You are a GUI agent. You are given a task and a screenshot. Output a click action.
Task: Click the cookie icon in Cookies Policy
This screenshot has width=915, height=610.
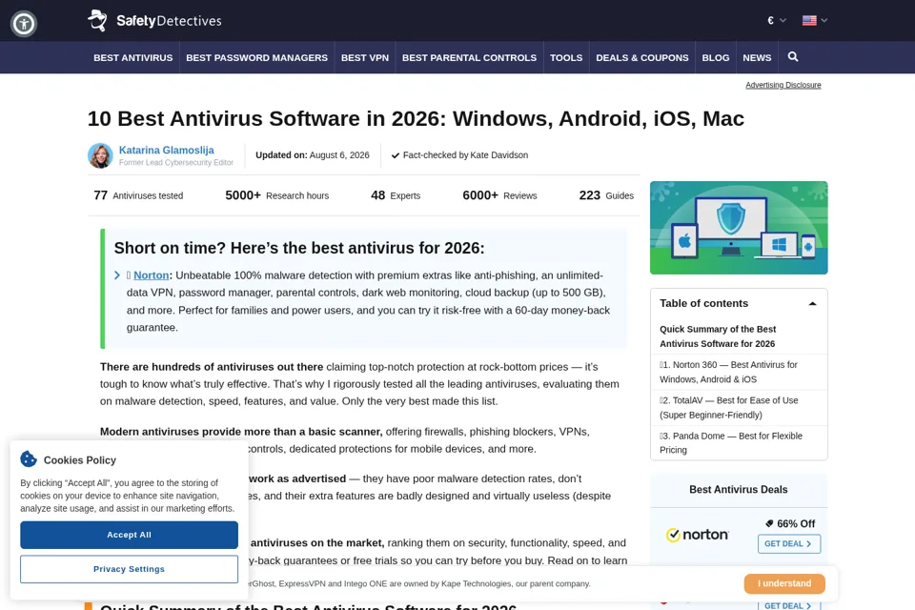pyautogui.click(x=29, y=459)
